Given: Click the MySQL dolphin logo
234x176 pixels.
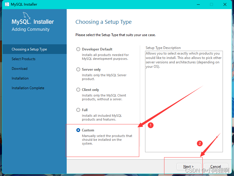Looking at the screenshot, I should 27,16.
